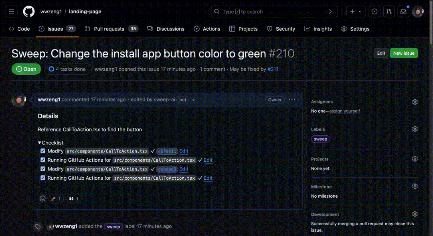Click the plus create-new icon
This screenshot has height=236, width=433.
[352, 12]
